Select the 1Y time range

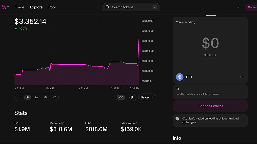pos(54,97)
